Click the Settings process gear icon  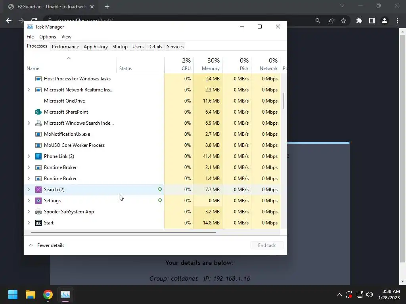click(x=38, y=201)
